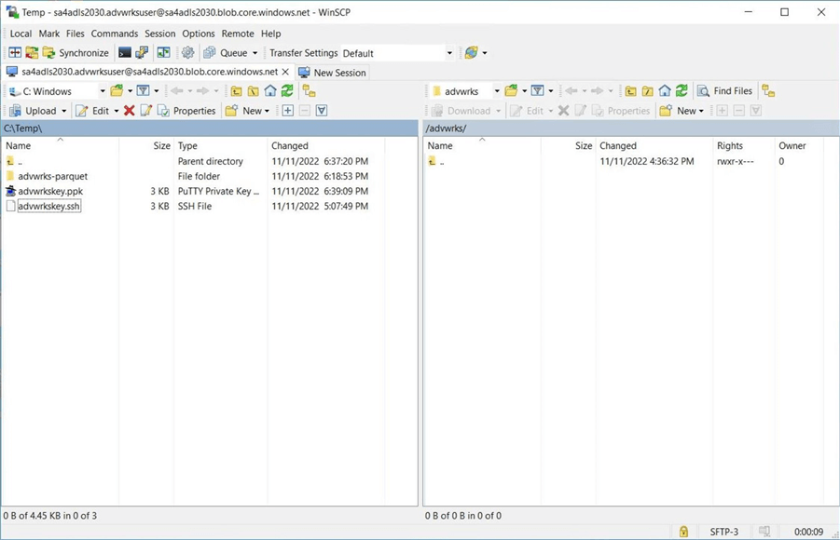The image size is (840, 540).
Task: Click the lock icon in status bar
Action: pos(683,532)
